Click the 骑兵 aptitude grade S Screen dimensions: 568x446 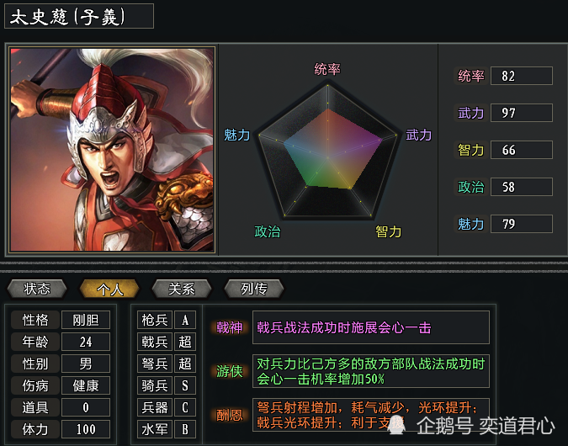[x=185, y=385]
